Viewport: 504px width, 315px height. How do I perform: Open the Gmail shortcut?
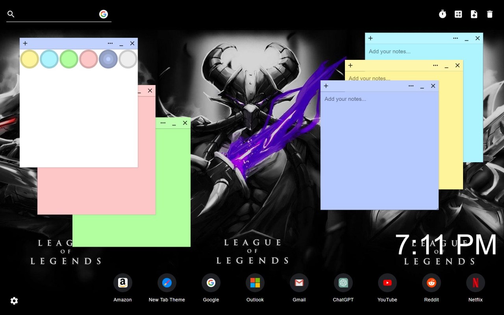(299, 283)
